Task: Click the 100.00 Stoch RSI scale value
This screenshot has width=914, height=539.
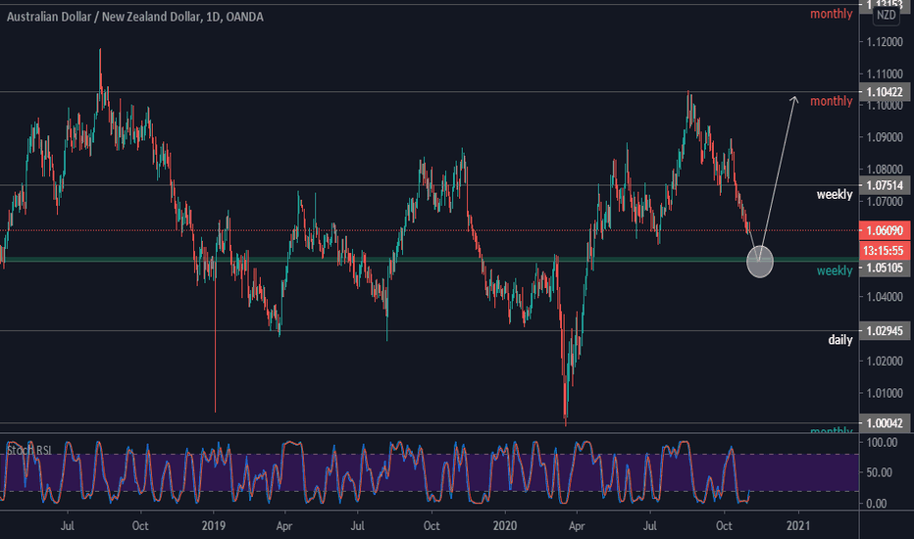Action: pyautogui.click(x=882, y=443)
